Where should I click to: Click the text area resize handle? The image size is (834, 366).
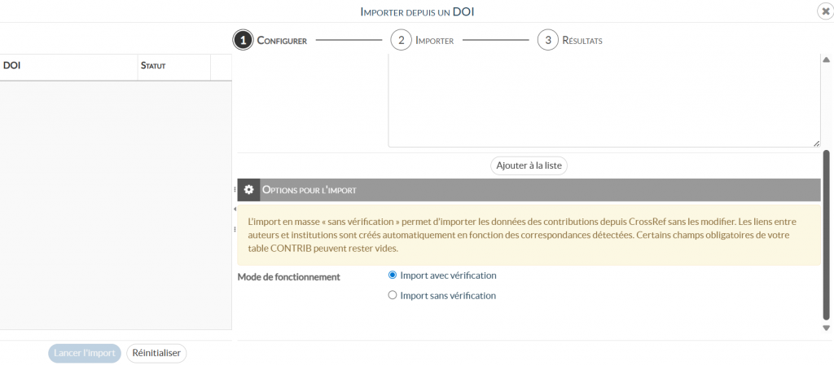[816, 143]
